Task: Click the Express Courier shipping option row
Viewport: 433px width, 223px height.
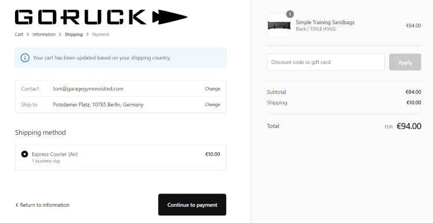Action: 121,157
